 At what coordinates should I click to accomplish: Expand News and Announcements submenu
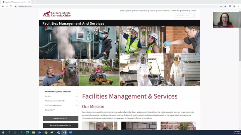(x=76, y=101)
